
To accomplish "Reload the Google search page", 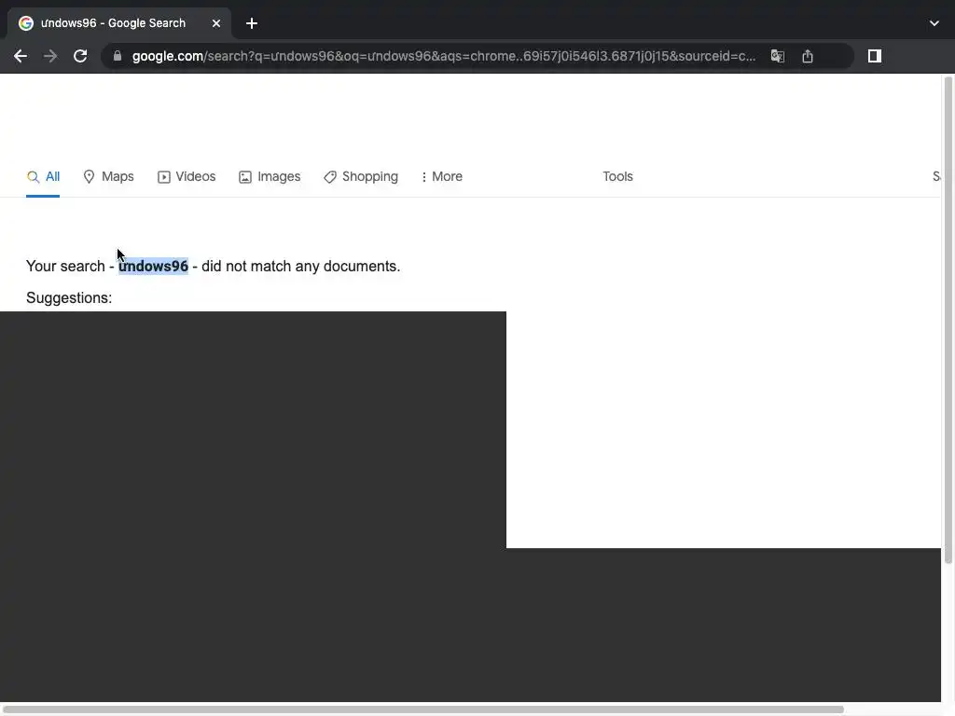I will point(80,56).
